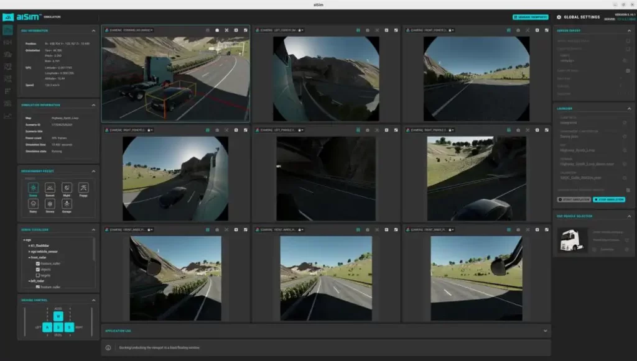Take snapshot of the Forward camera viewport
This screenshot has width=637, height=361.
[x=217, y=30]
